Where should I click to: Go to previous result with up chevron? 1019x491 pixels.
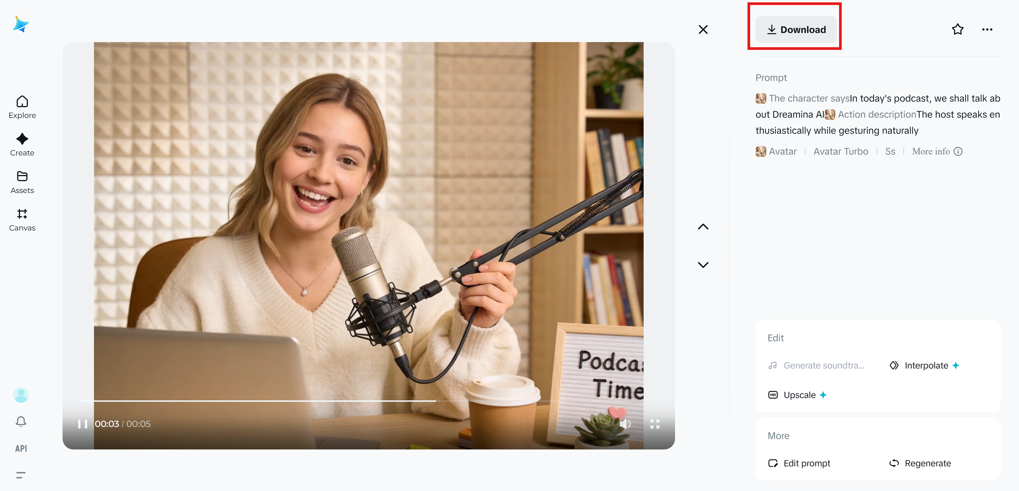(x=703, y=226)
